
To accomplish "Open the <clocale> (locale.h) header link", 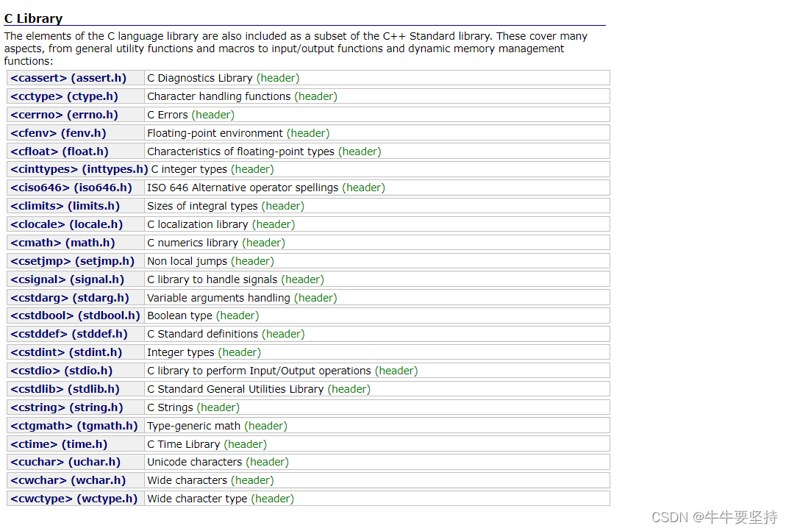I will (67, 224).
